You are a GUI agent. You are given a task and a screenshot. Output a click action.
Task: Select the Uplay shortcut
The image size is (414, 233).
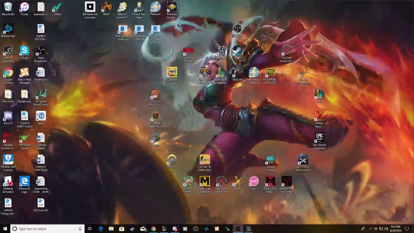(x=41, y=118)
